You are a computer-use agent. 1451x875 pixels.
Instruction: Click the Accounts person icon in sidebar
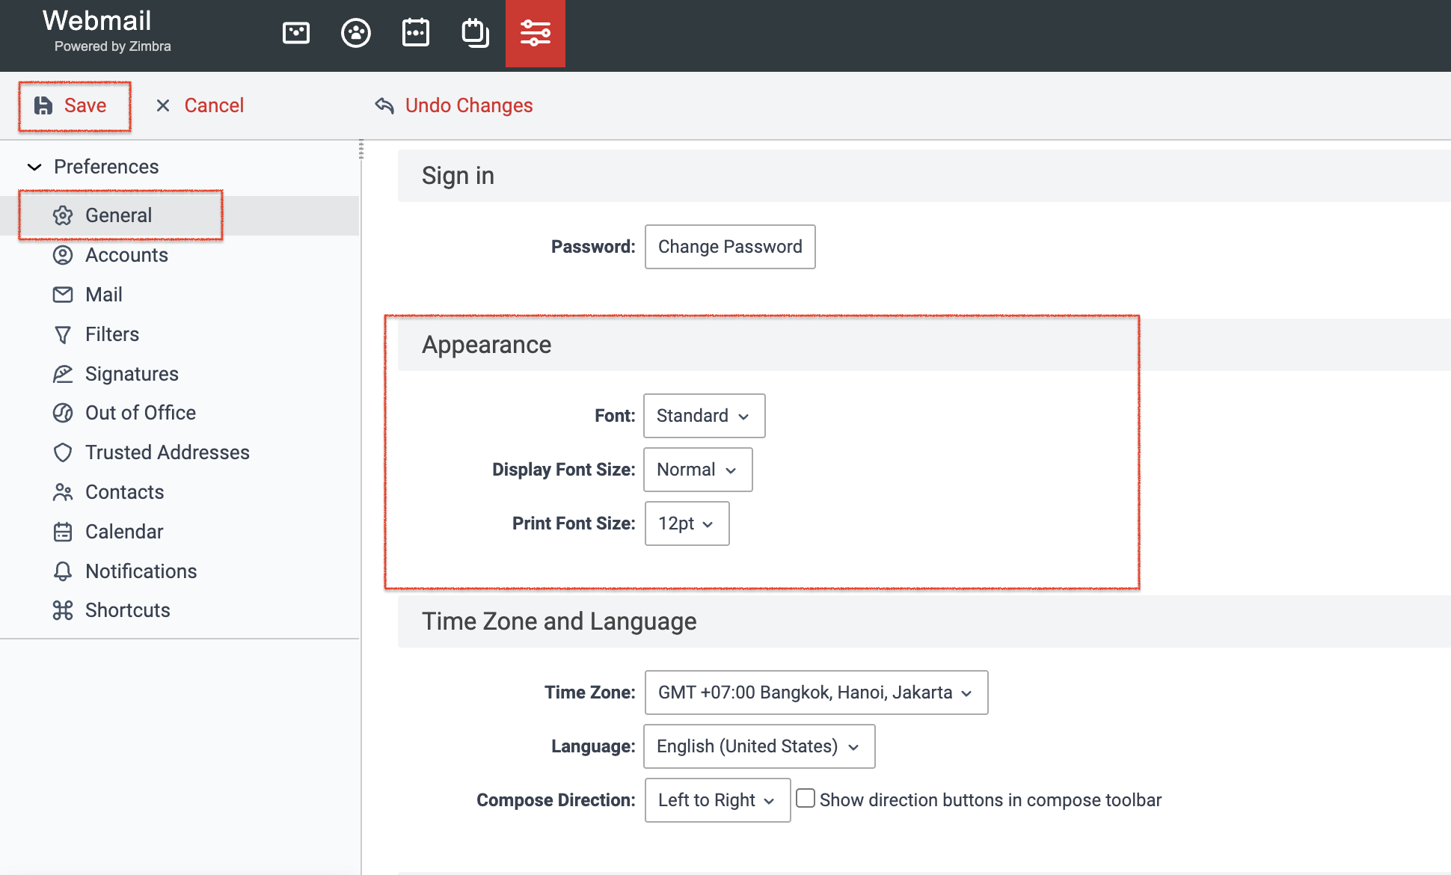63,255
